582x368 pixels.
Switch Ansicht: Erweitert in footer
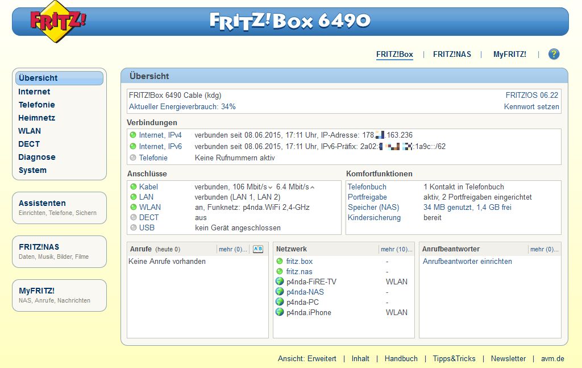[307, 359]
